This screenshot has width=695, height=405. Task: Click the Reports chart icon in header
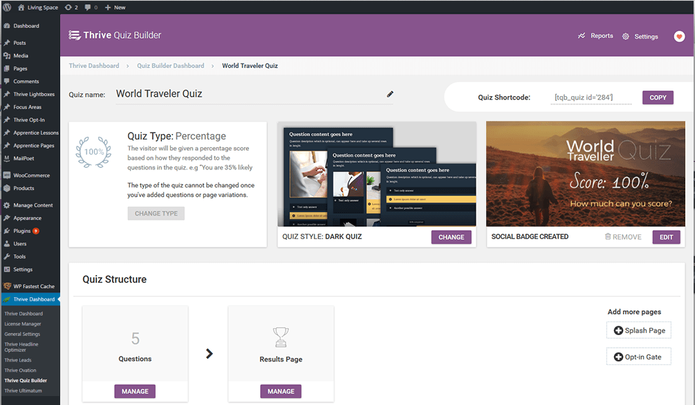(x=582, y=36)
